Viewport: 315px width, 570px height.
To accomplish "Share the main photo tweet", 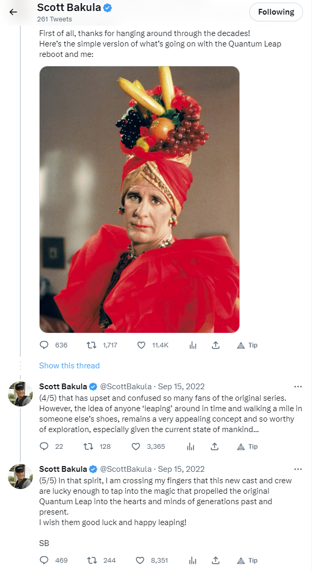I will tap(216, 345).
